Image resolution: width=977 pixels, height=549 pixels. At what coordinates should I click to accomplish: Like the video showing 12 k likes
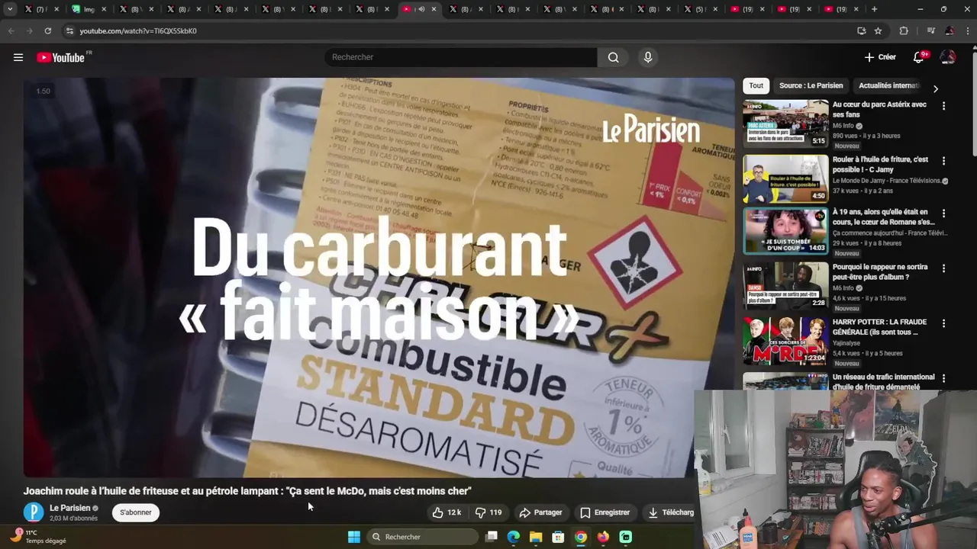pos(447,512)
